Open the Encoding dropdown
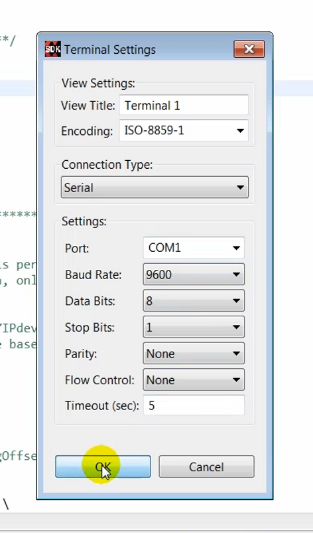 coord(184,130)
